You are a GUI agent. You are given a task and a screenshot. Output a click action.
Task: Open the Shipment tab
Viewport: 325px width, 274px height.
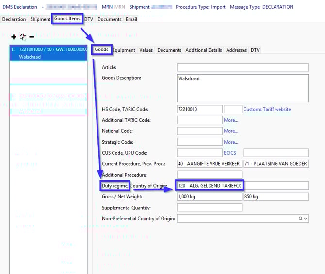tap(40, 19)
